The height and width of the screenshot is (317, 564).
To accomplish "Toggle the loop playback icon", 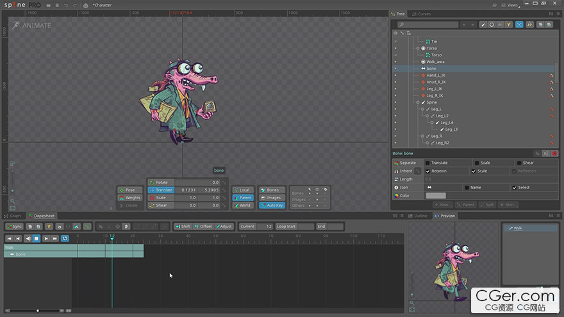I will (65, 239).
